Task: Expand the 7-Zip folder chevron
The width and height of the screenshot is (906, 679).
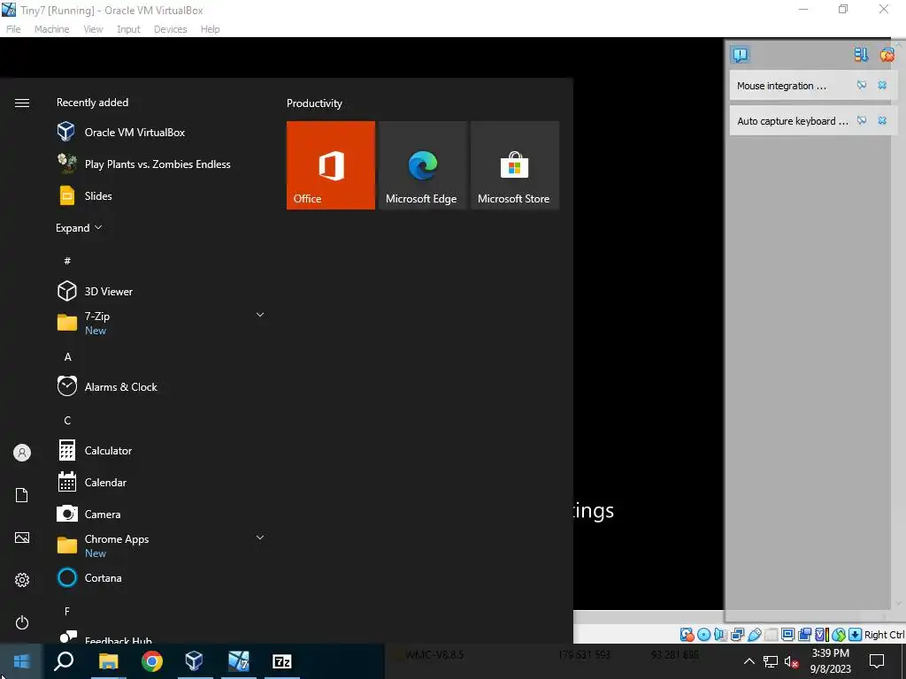Action: point(260,315)
